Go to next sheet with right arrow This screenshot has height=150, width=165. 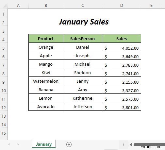18,144
